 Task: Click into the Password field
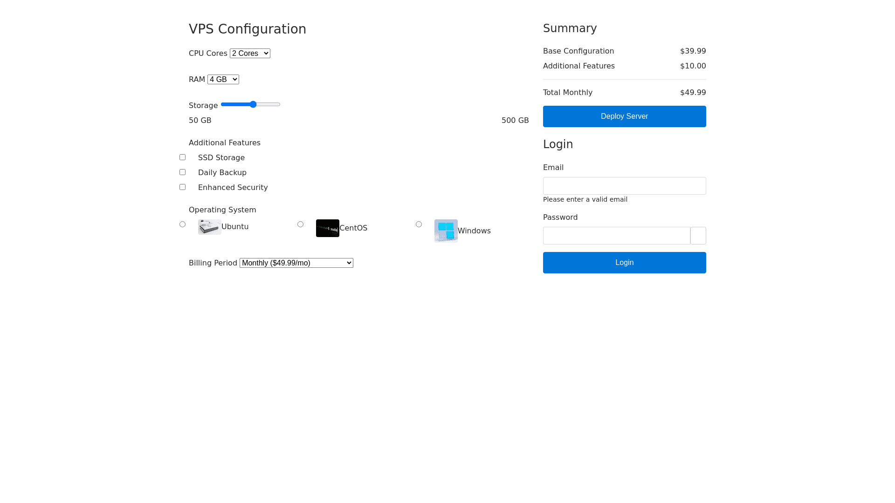coord(616,236)
